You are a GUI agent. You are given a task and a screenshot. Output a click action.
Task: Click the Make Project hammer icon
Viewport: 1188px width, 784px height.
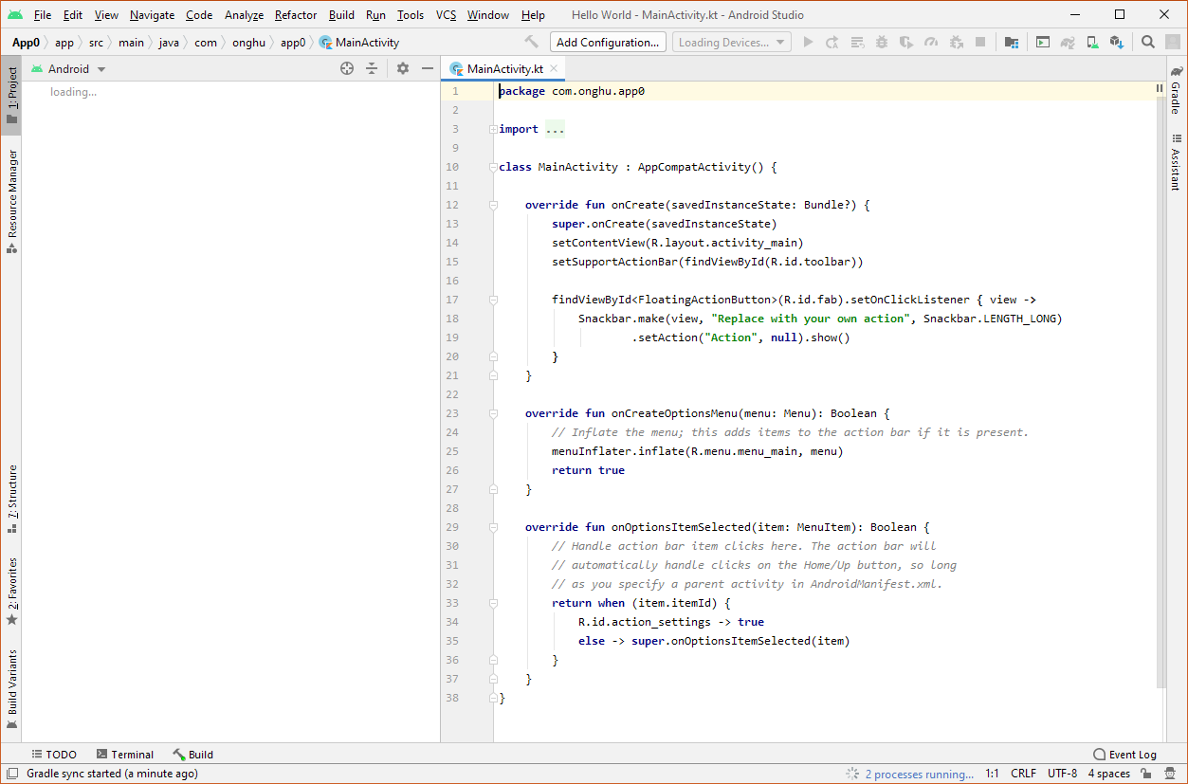(x=531, y=43)
